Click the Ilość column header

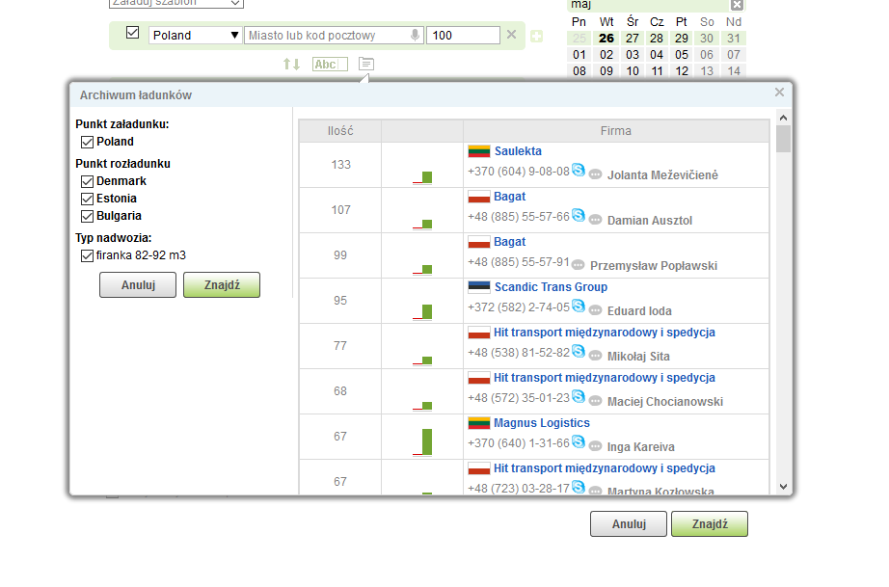(x=340, y=131)
